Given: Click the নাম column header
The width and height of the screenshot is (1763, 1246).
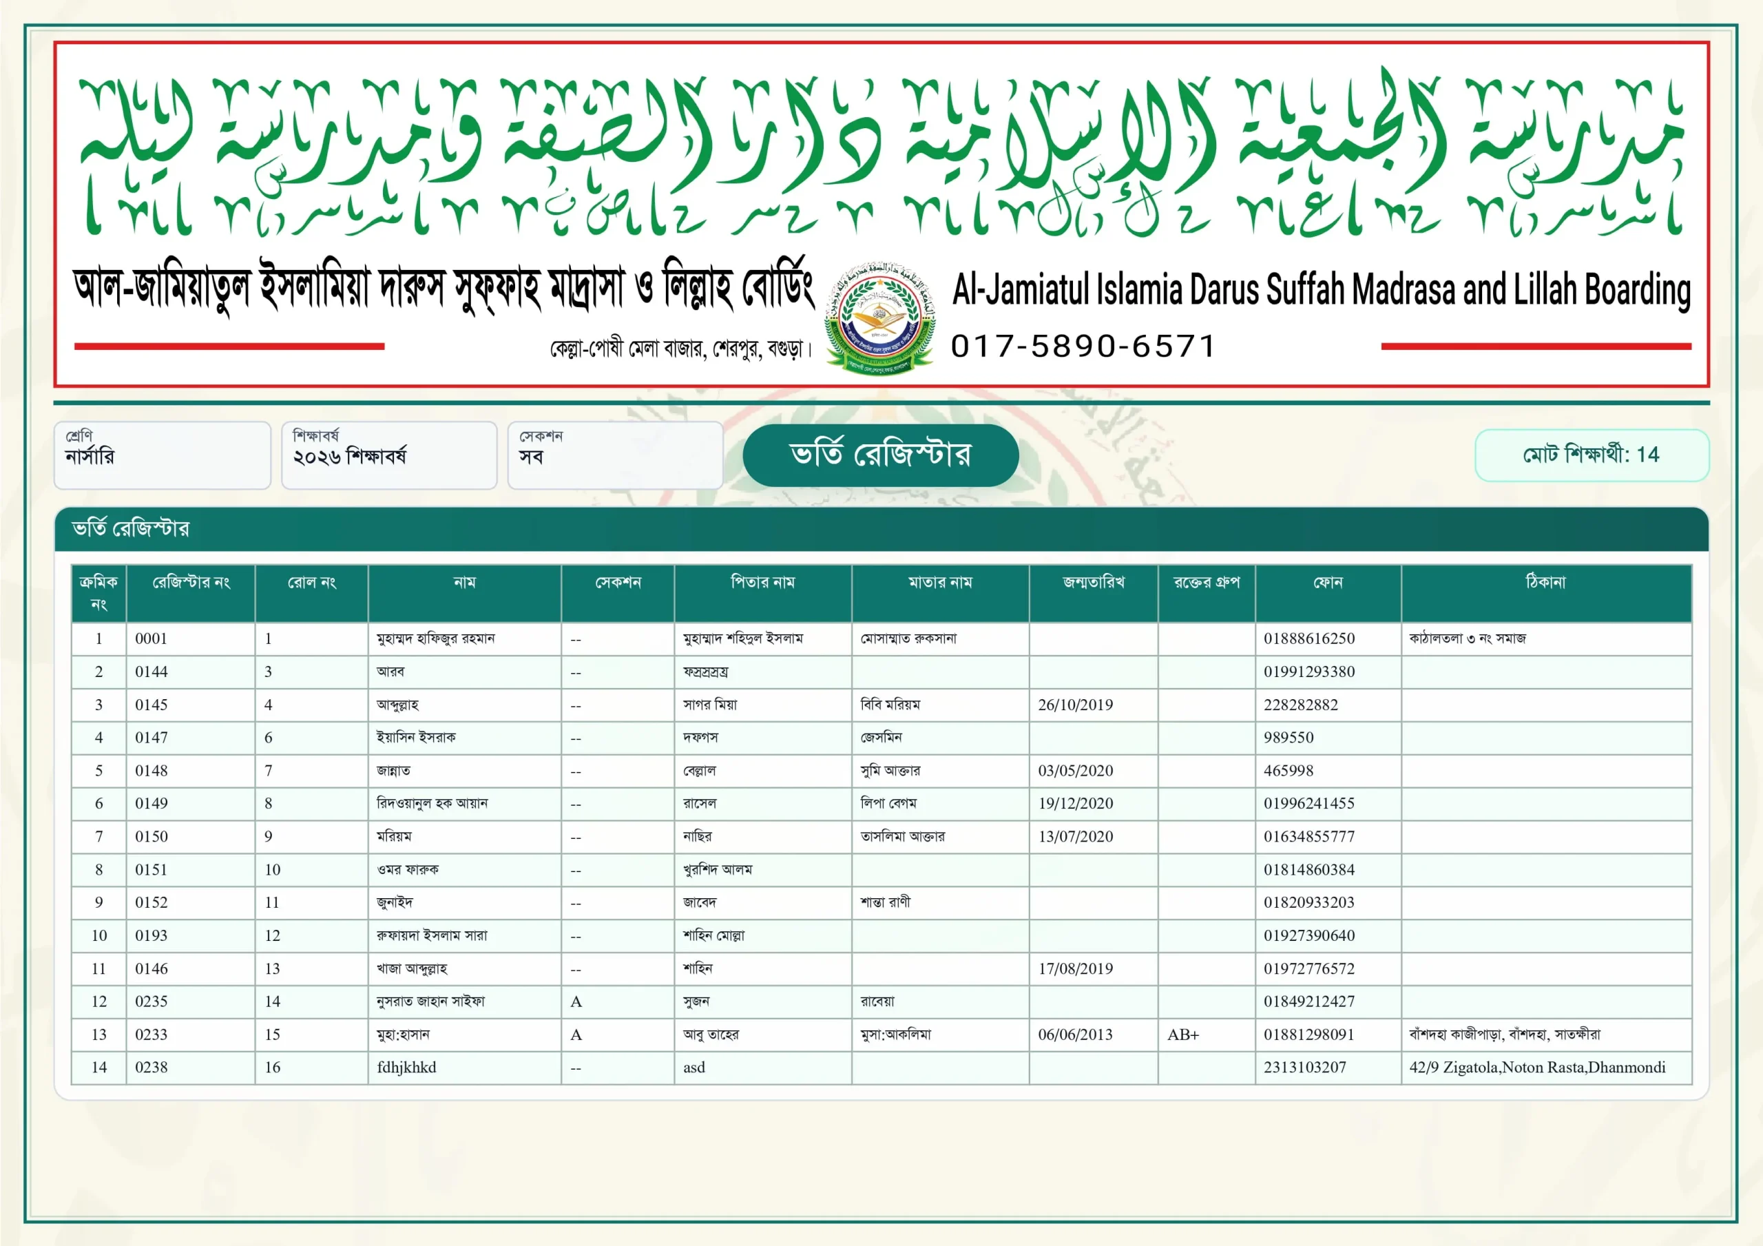Looking at the screenshot, I should (465, 593).
